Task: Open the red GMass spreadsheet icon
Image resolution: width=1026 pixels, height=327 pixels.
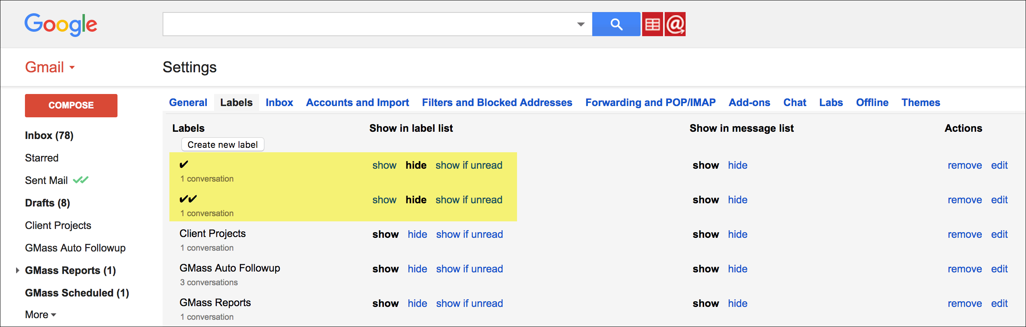Action: [652, 25]
